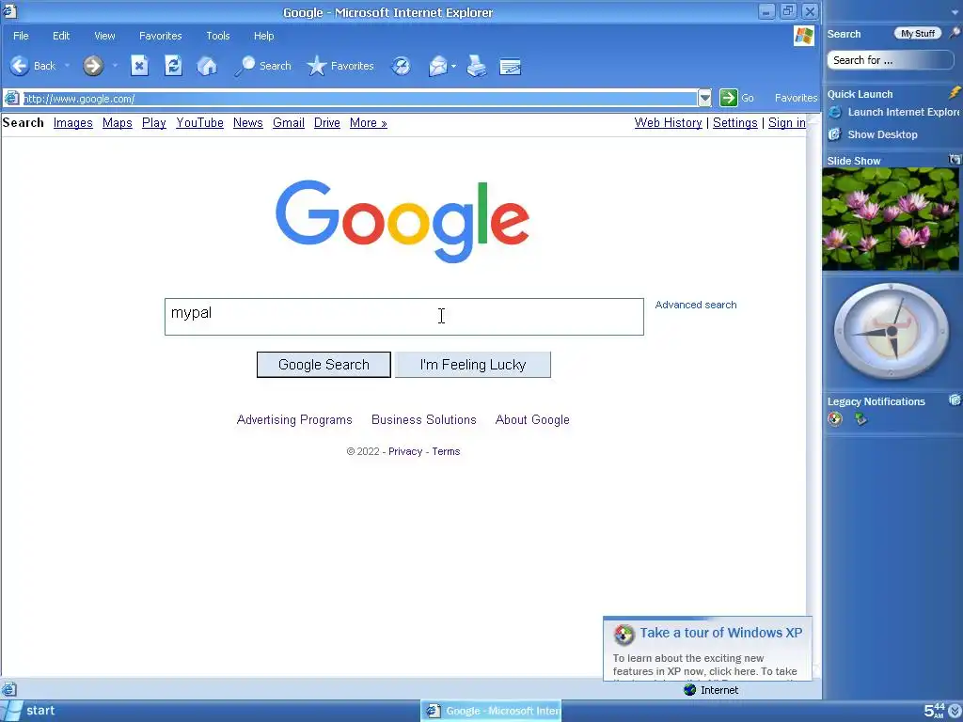The height and width of the screenshot is (722, 963).
Task: Click the Windows XP tour notification icon
Action: point(835,419)
